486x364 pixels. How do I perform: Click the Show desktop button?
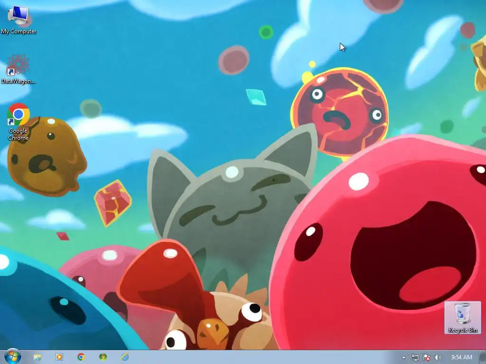tap(483, 357)
